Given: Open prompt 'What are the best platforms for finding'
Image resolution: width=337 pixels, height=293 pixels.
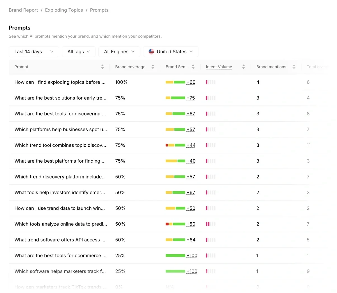Looking at the screenshot, I should coord(60,161).
